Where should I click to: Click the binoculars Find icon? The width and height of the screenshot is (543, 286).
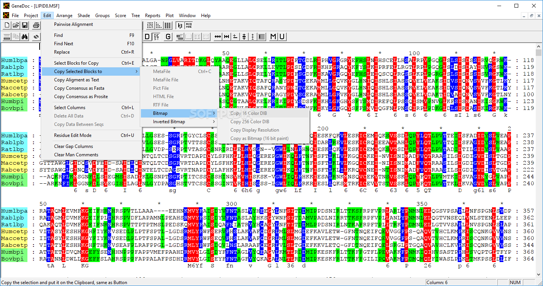(24, 37)
